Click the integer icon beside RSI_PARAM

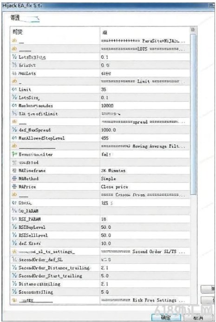tap(14, 219)
